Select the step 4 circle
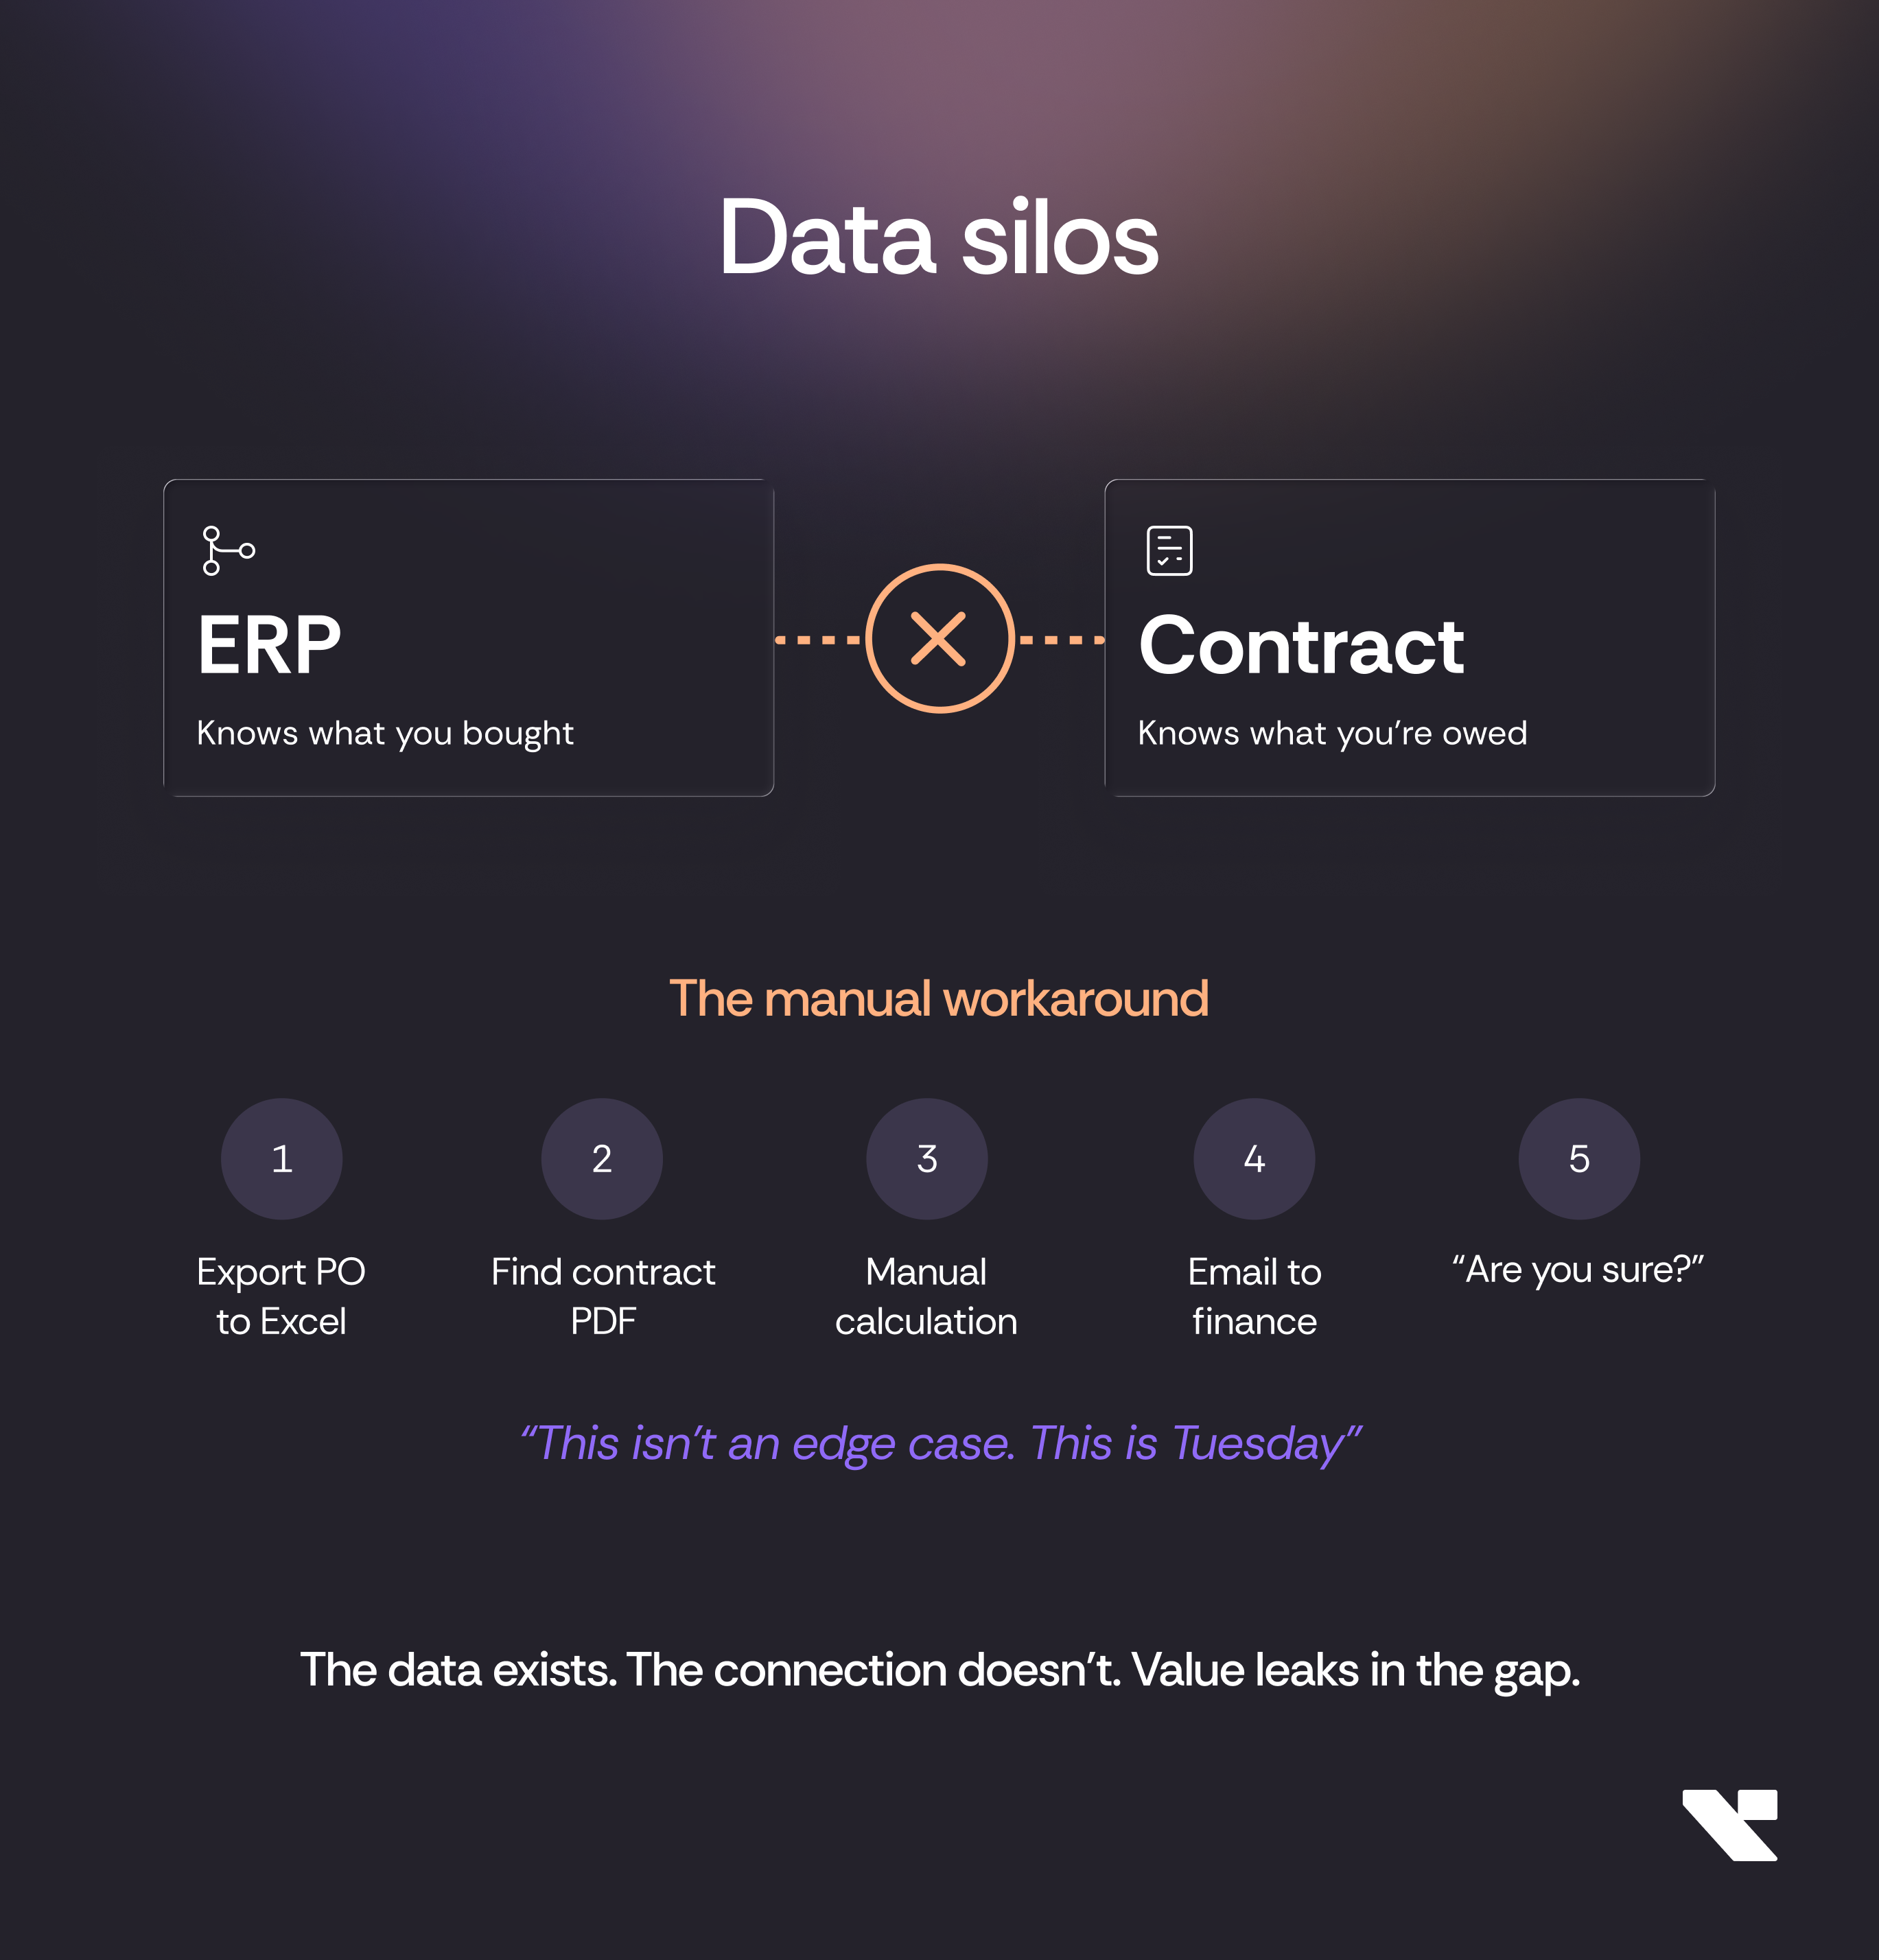 [1254, 1159]
